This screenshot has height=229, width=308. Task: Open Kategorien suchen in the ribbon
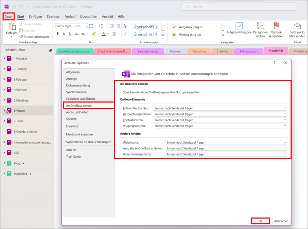click(261, 27)
